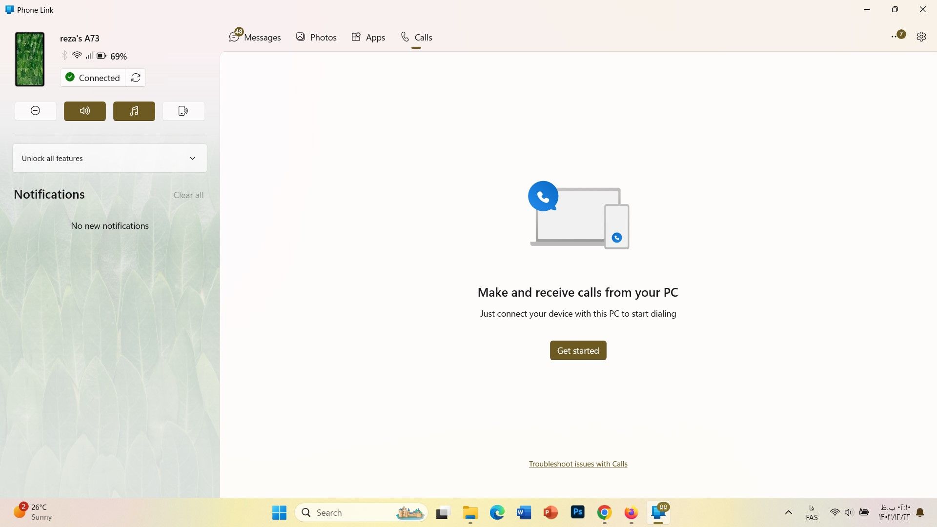The height and width of the screenshot is (527, 937).
Task: Show hidden system tray icons
Action: 788,512
